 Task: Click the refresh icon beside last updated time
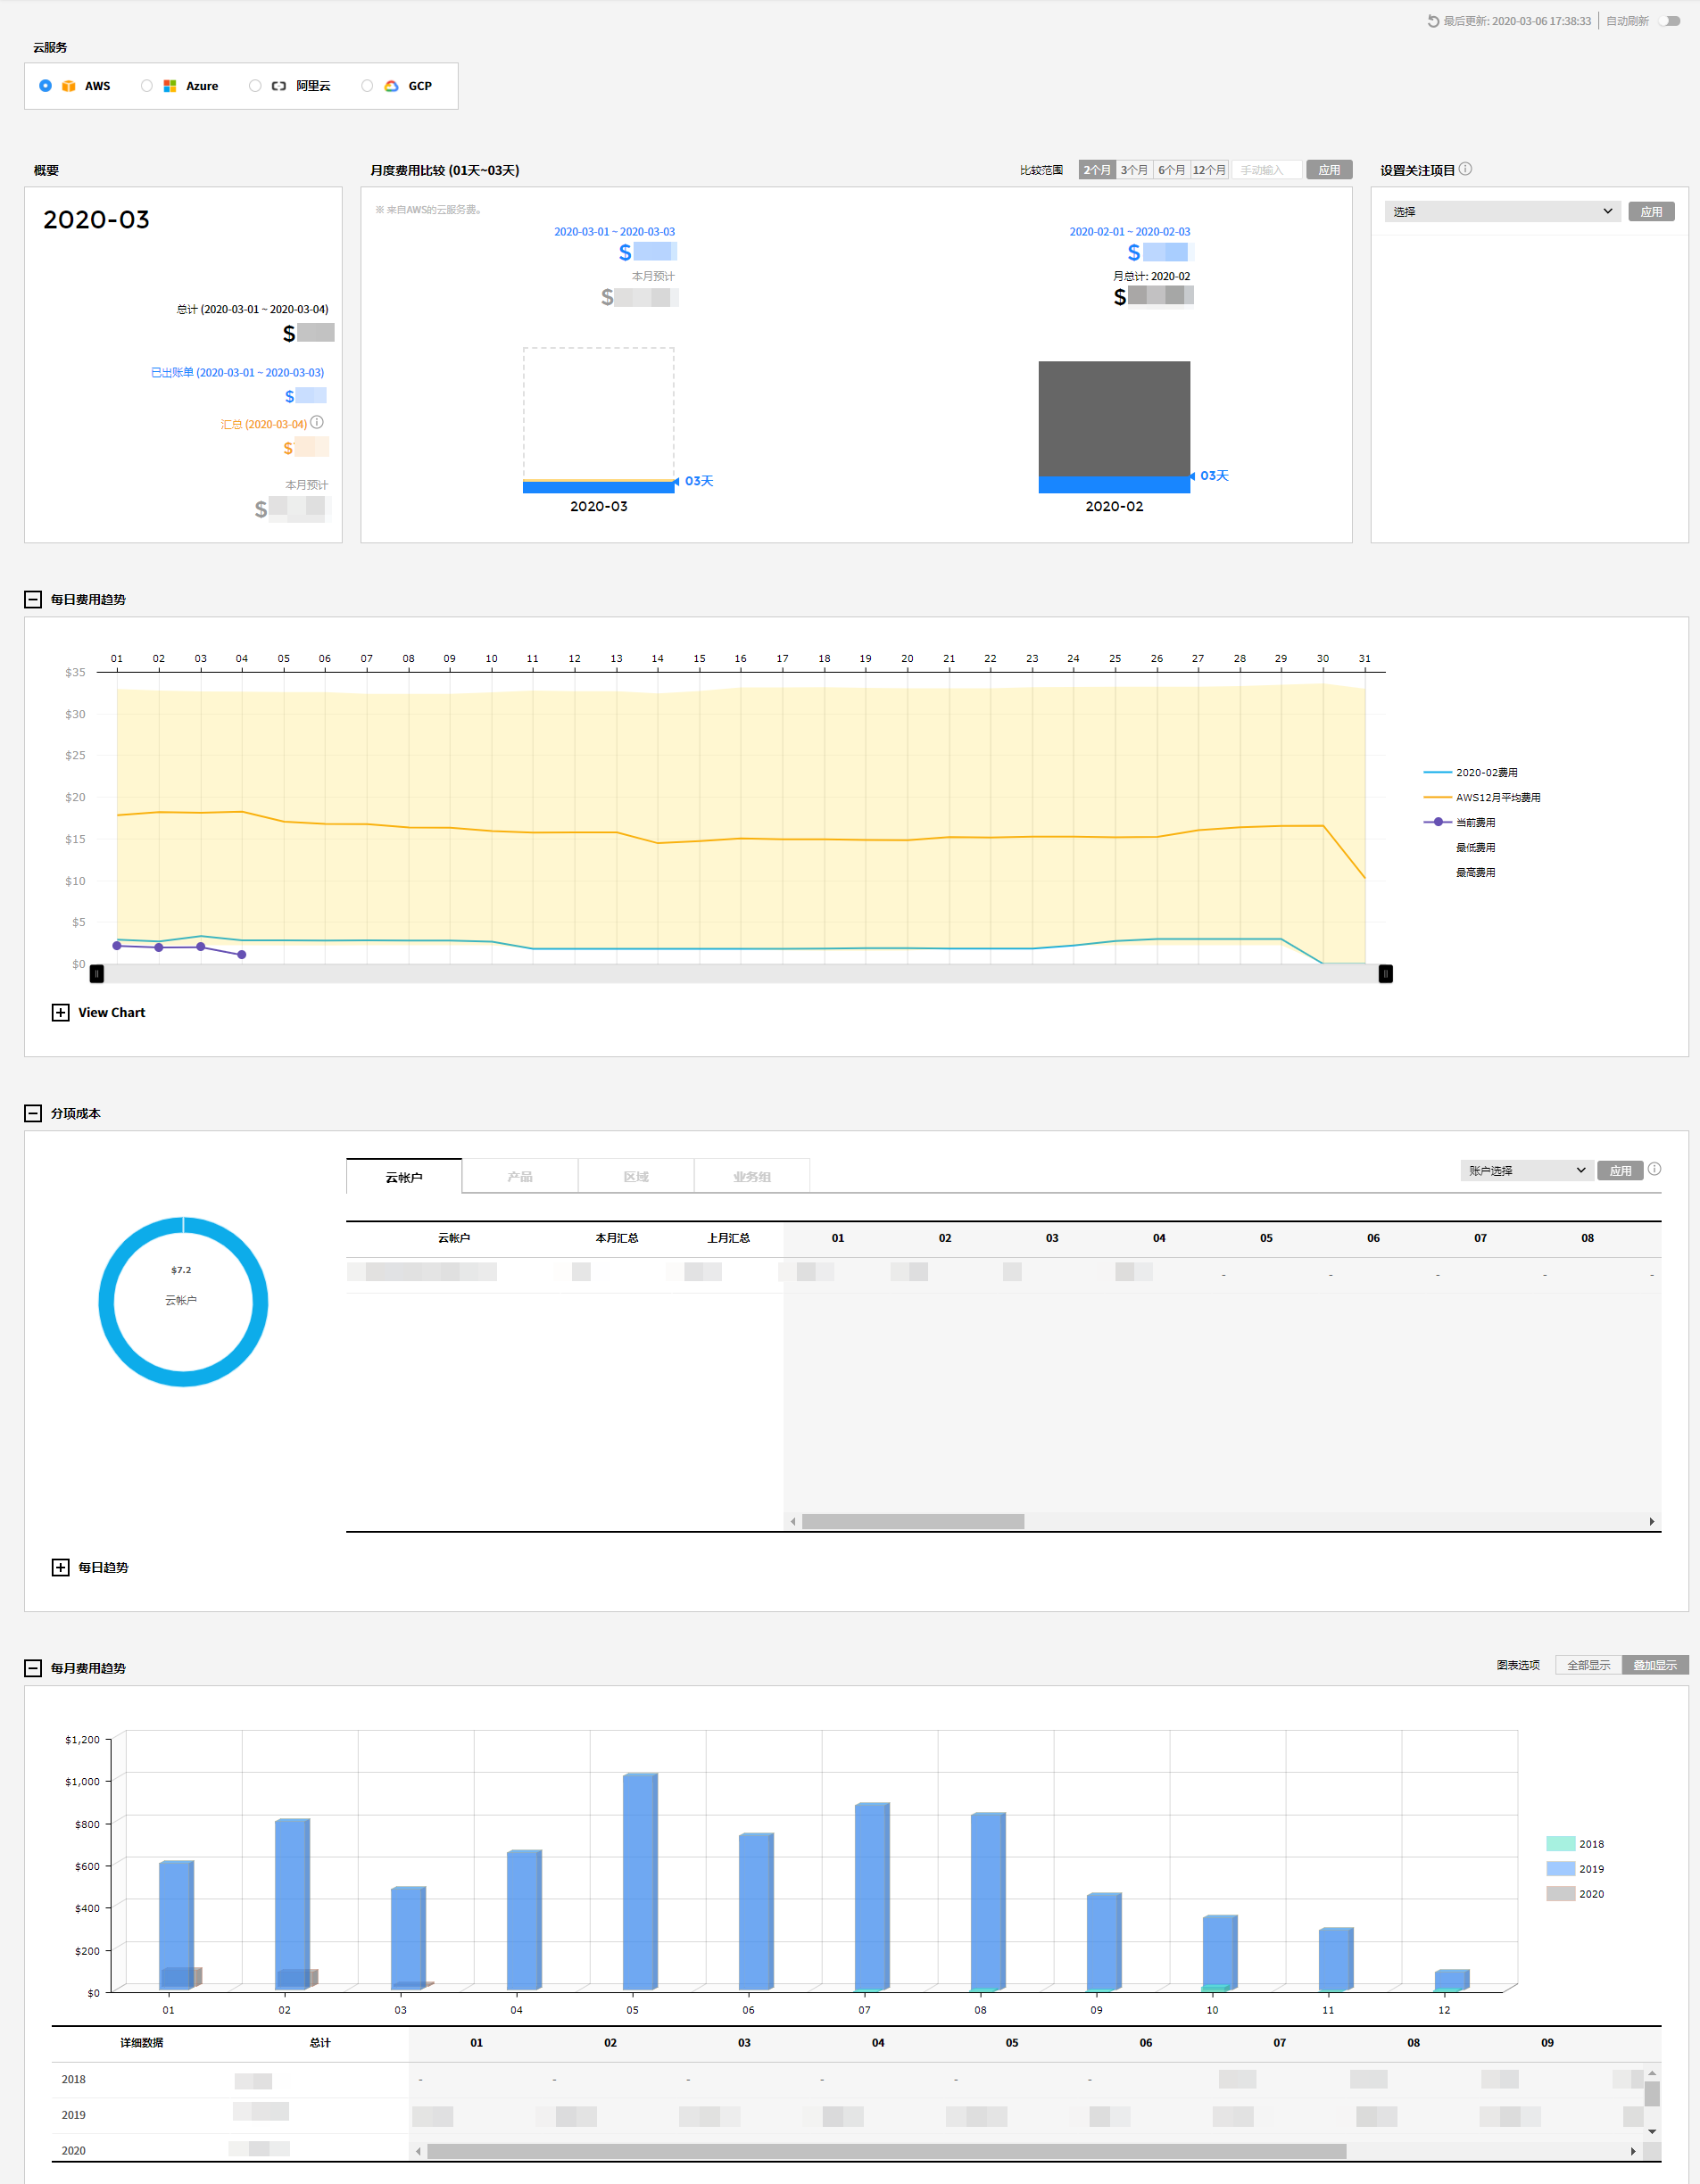click(1432, 21)
